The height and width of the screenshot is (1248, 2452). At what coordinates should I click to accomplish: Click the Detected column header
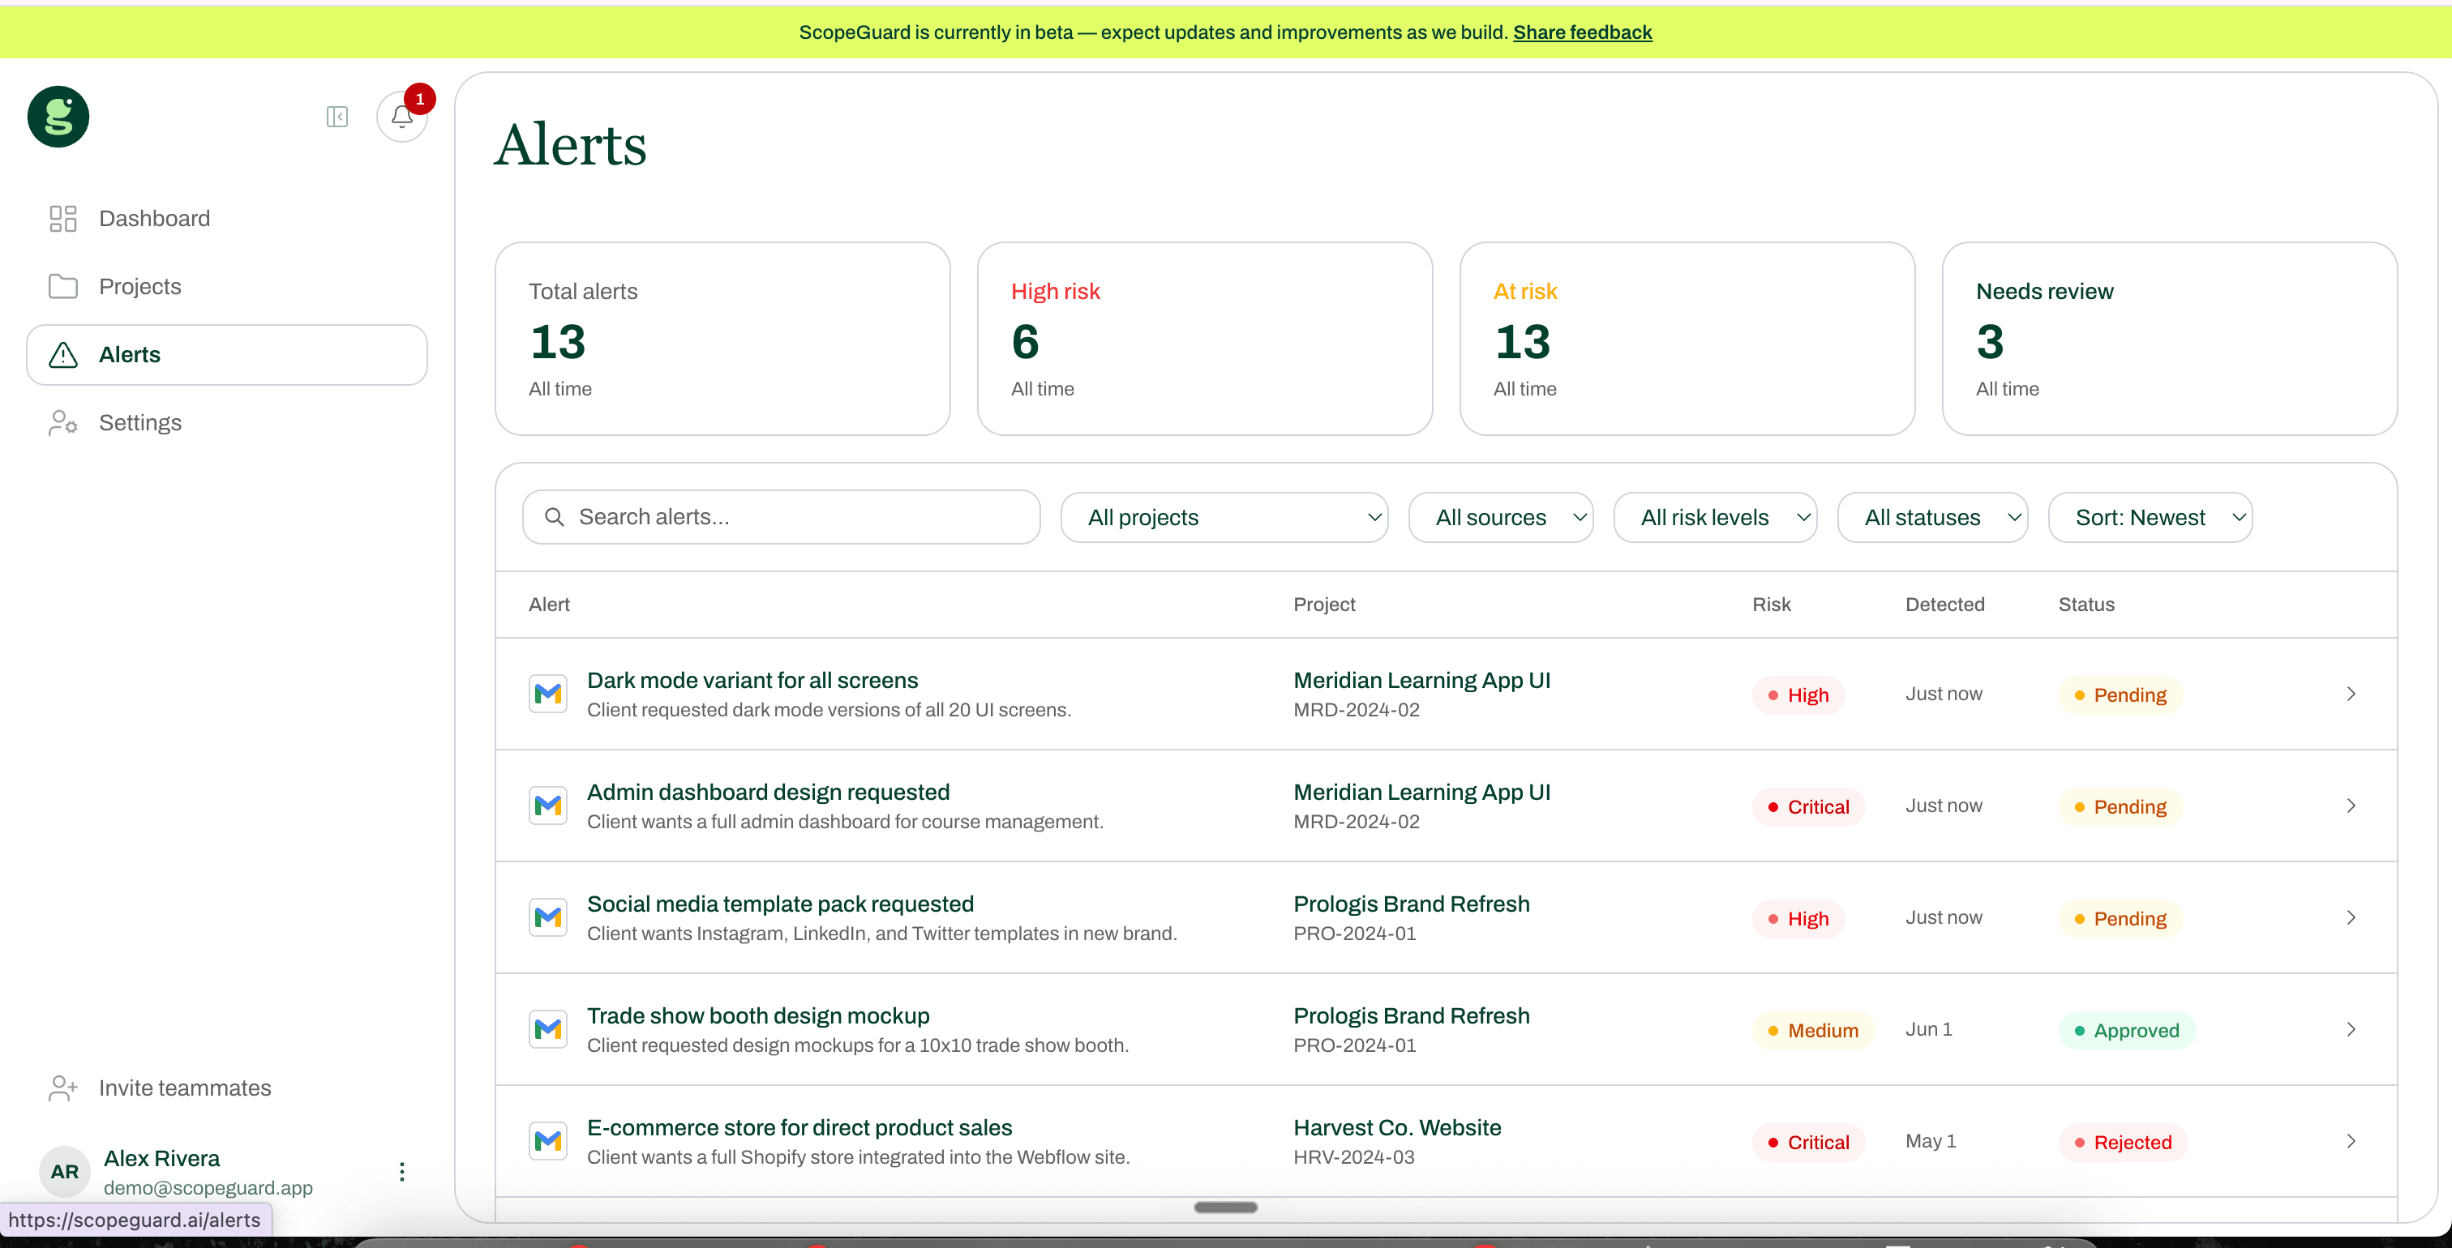pos(1944,604)
